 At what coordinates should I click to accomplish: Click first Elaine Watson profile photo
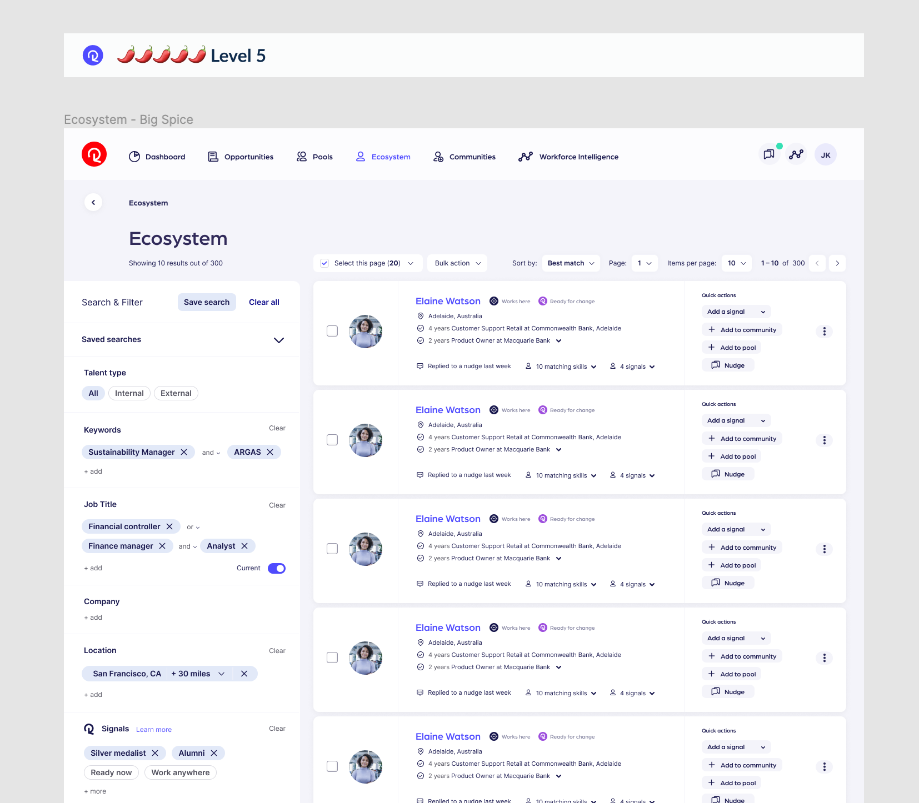pyautogui.click(x=366, y=332)
